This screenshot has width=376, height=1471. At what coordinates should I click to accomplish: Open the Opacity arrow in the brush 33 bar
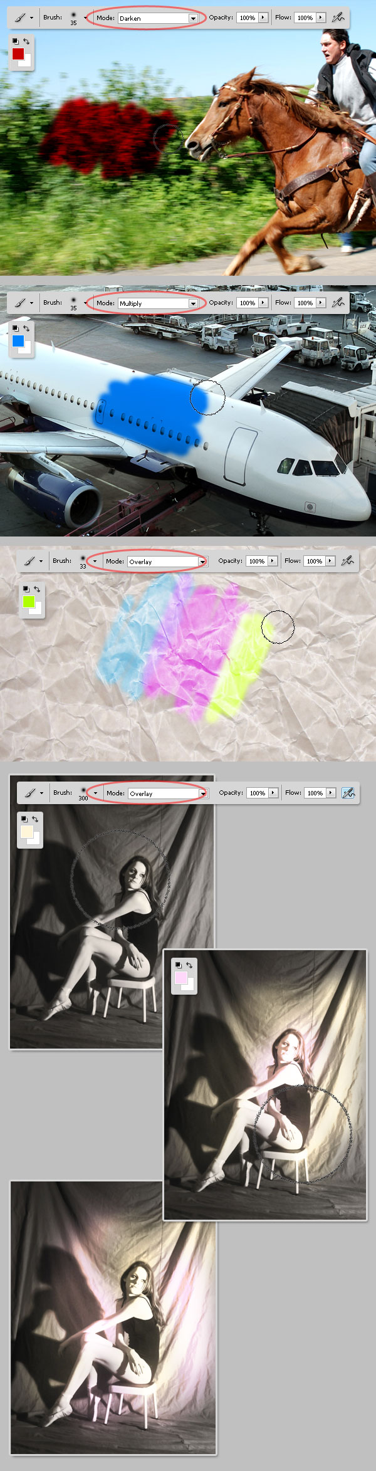tap(273, 561)
